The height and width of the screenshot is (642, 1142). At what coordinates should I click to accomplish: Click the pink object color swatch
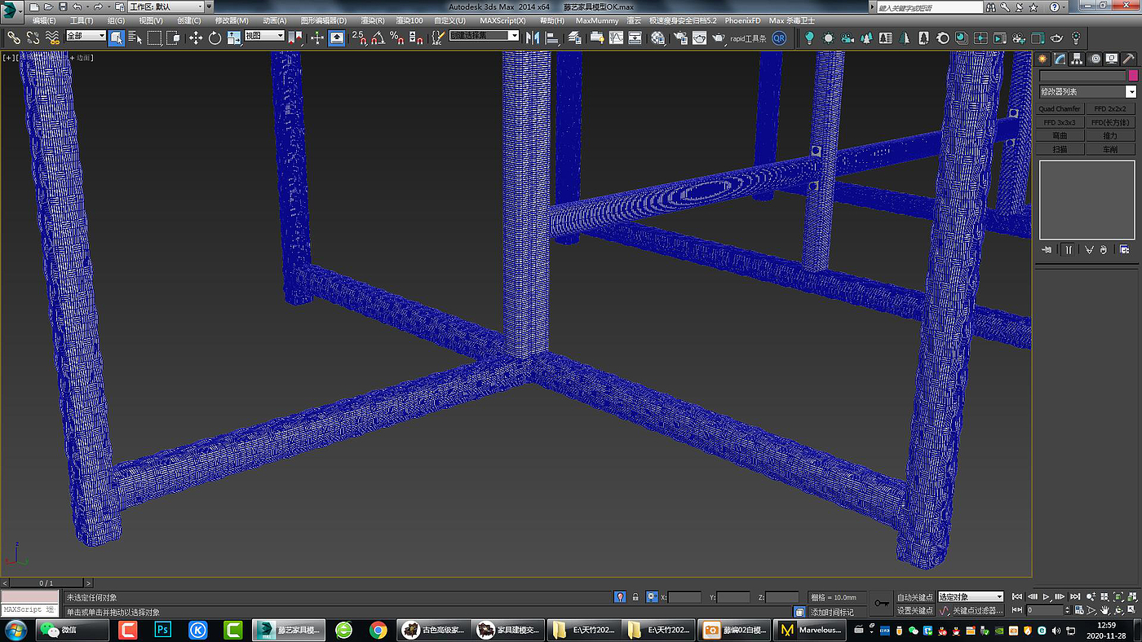1132,76
